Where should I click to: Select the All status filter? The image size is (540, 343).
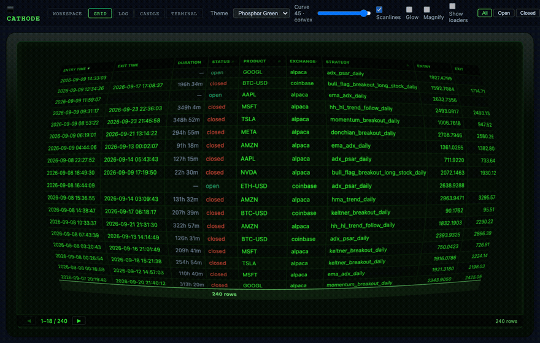click(x=485, y=13)
